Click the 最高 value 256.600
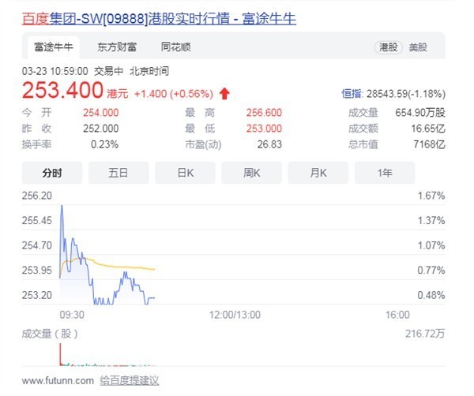 click(x=264, y=113)
